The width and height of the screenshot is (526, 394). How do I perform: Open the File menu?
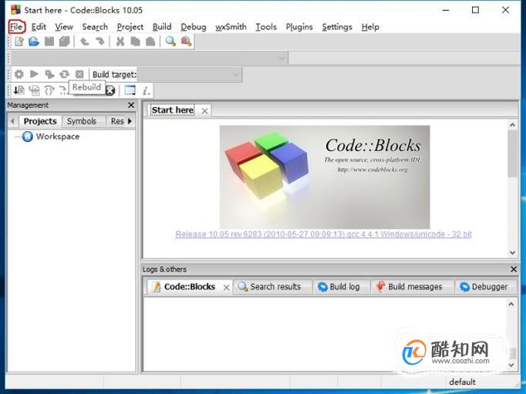16,27
